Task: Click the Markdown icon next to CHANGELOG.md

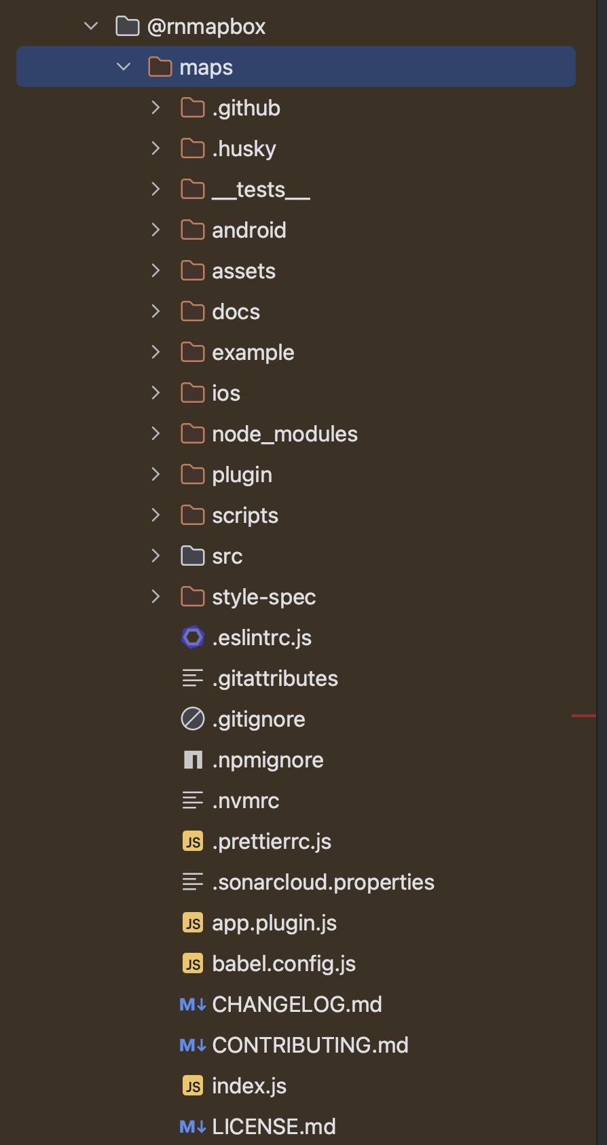Action: (193, 1004)
